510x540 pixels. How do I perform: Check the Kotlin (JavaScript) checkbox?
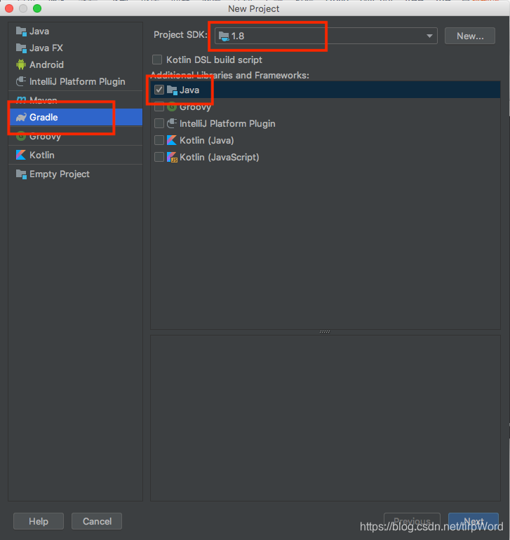point(159,157)
